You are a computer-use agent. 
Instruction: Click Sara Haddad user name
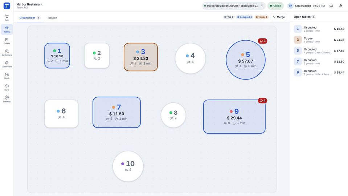[303, 6]
